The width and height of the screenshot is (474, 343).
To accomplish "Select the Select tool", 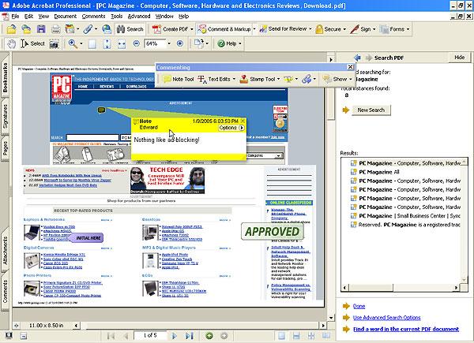I will (32, 43).
